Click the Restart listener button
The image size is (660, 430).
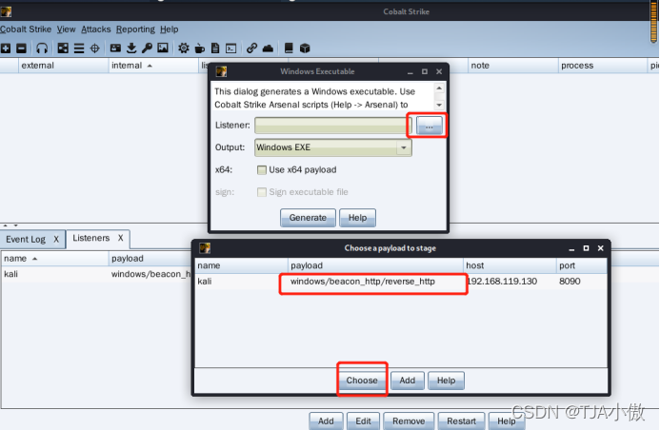click(x=461, y=421)
